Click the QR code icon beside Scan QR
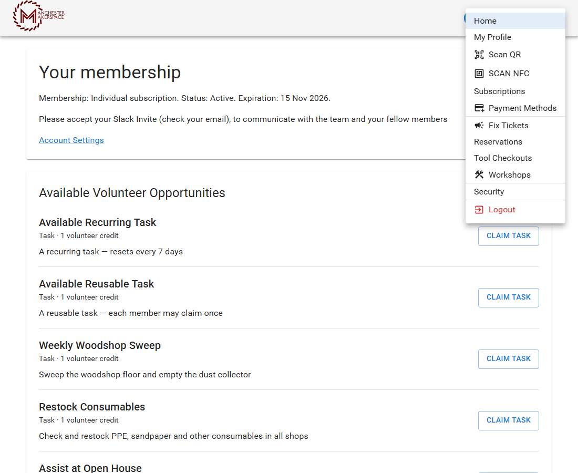This screenshot has width=578, height=473. [x=479, y=55]
